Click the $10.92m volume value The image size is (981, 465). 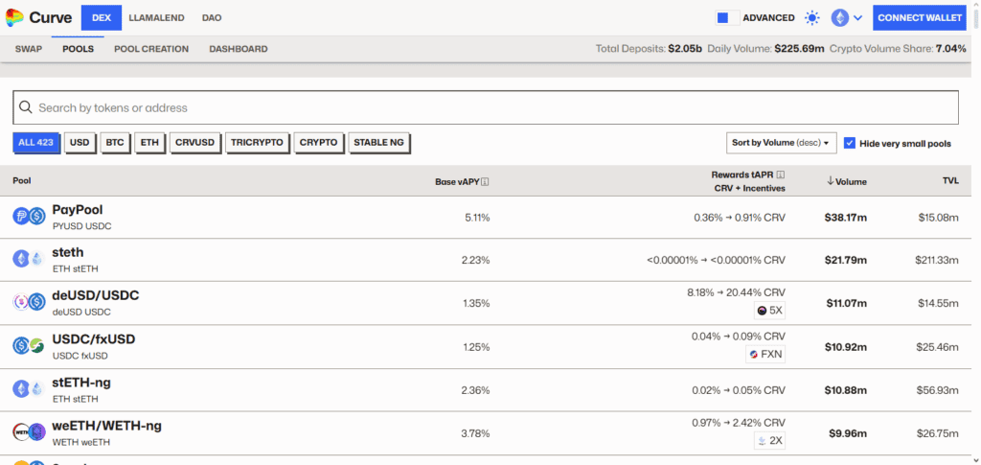pyautogui.click(x=847, y=347)
